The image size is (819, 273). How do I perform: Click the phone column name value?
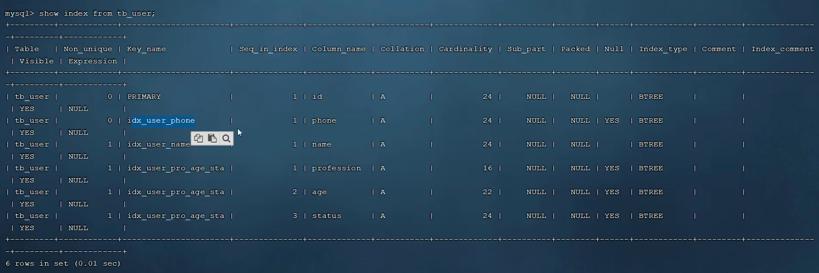pyautogui.click(x=324, y=120)
